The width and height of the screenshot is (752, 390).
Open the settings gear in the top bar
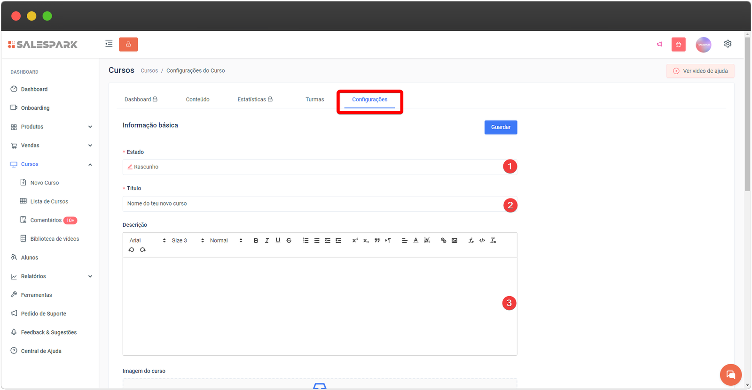(728, 44)
